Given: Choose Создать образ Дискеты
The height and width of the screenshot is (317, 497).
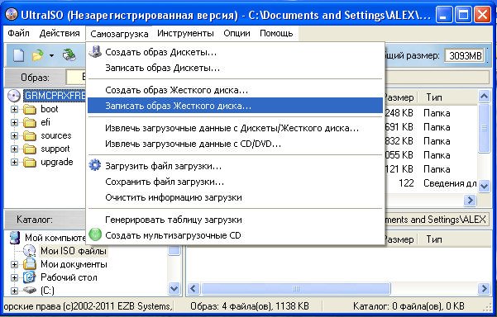Looking at the screenshot, I should tap(235, 52).
